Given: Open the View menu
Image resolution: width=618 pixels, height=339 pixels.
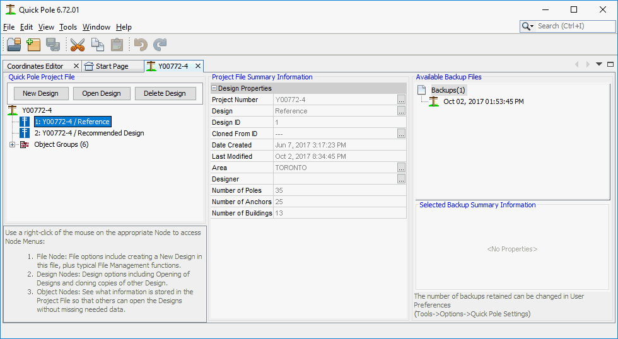Looking at the screenshot, I should click(46, 27).
